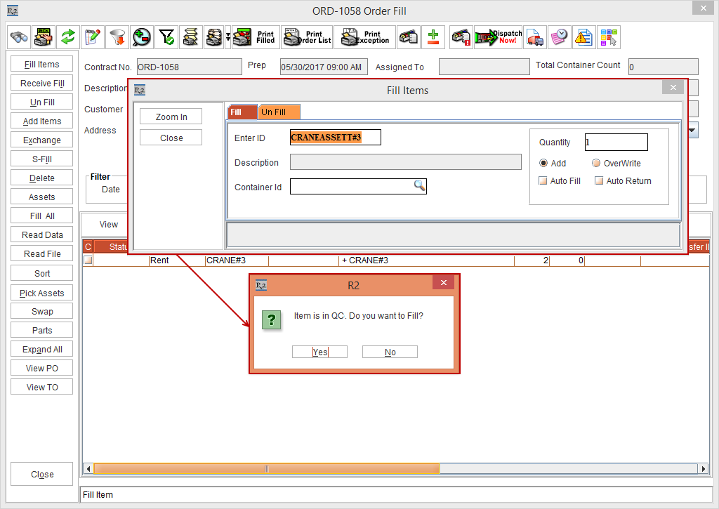Viewport: 719px width, 509px height.
Task: Click the Print Order List toolbar button
Action: pyautogui.click(x=307, y=37)
